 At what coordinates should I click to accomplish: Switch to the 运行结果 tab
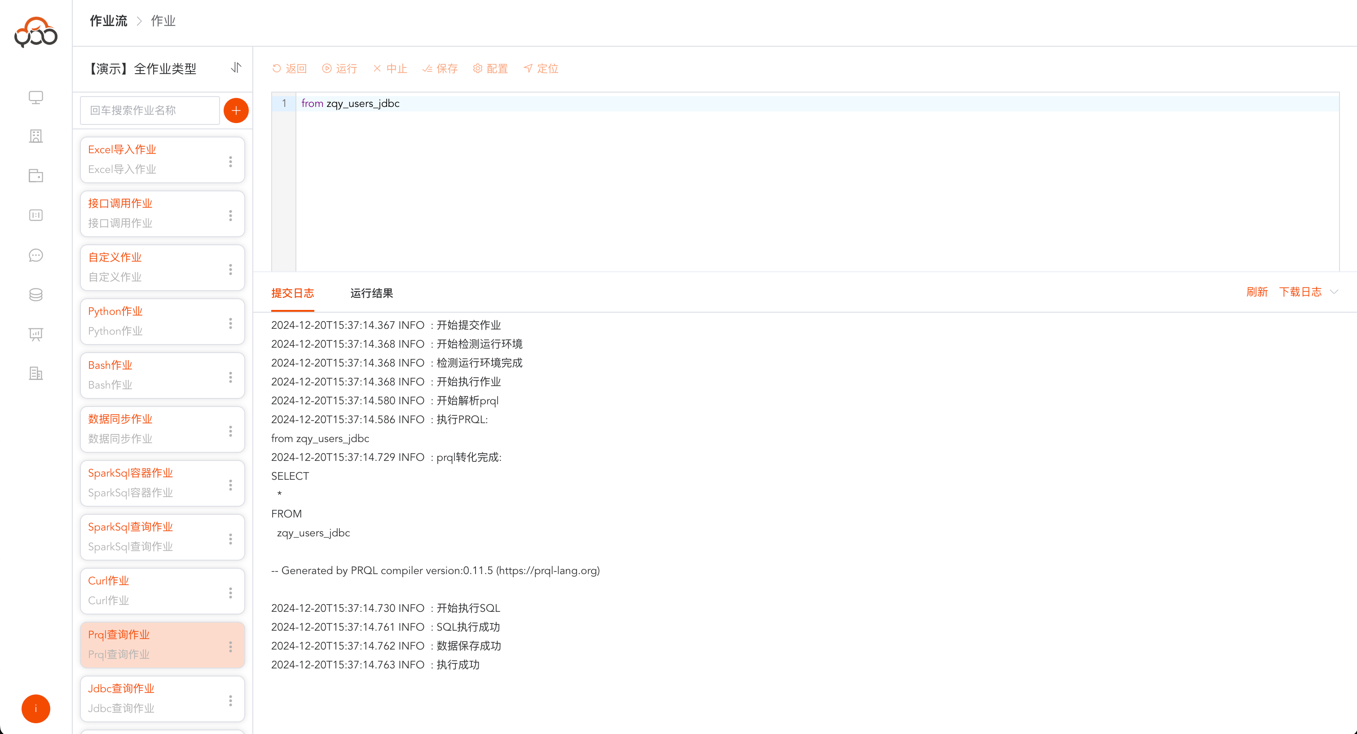[371, 293]
